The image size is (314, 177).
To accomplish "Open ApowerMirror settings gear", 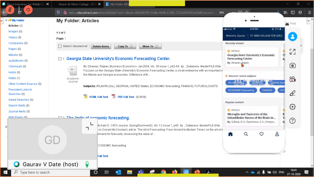I will point(292,107).
